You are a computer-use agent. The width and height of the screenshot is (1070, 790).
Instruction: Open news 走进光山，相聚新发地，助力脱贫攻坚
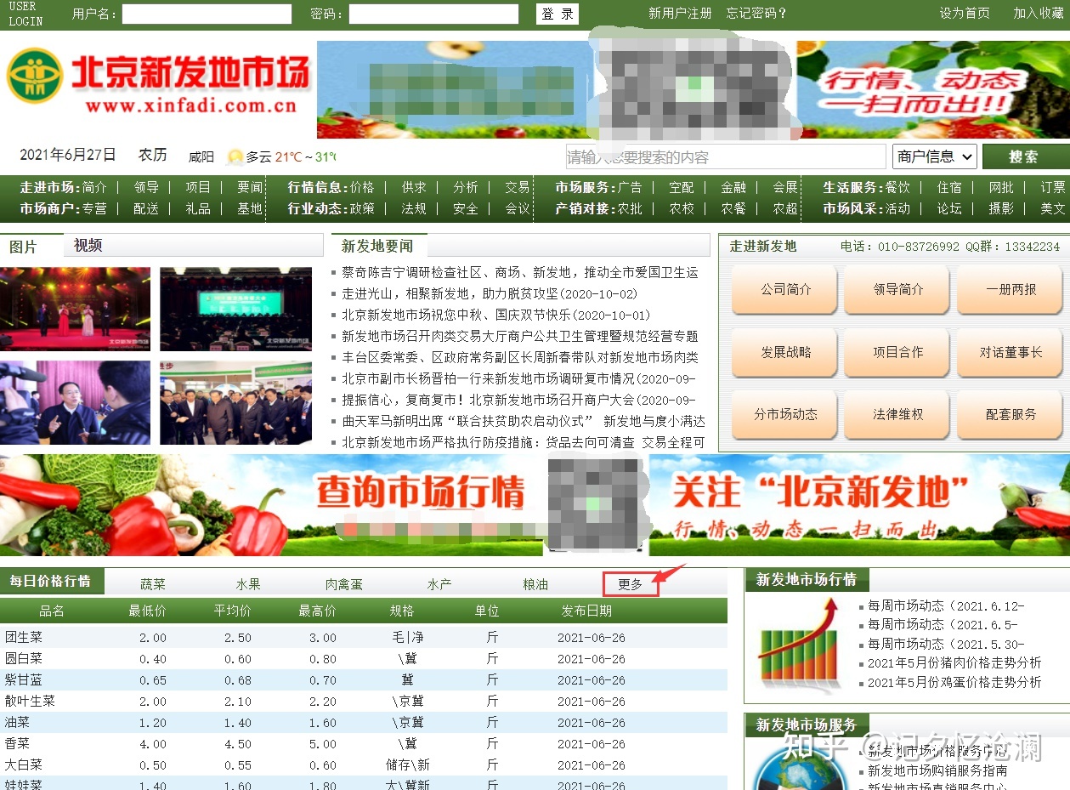point(490,293)
